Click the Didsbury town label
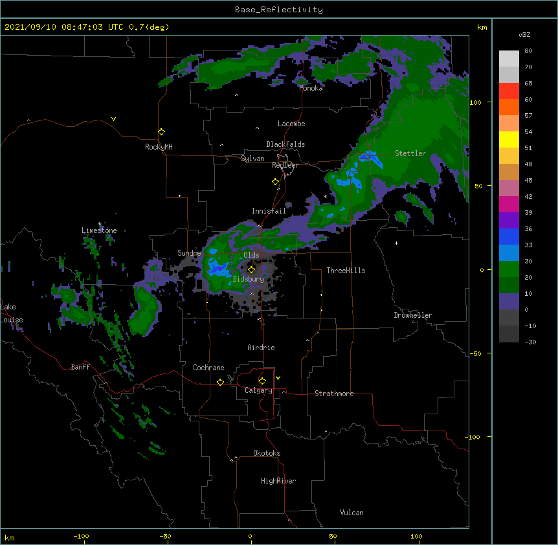This screenshot has height=545, width=558. pos(249,279)
